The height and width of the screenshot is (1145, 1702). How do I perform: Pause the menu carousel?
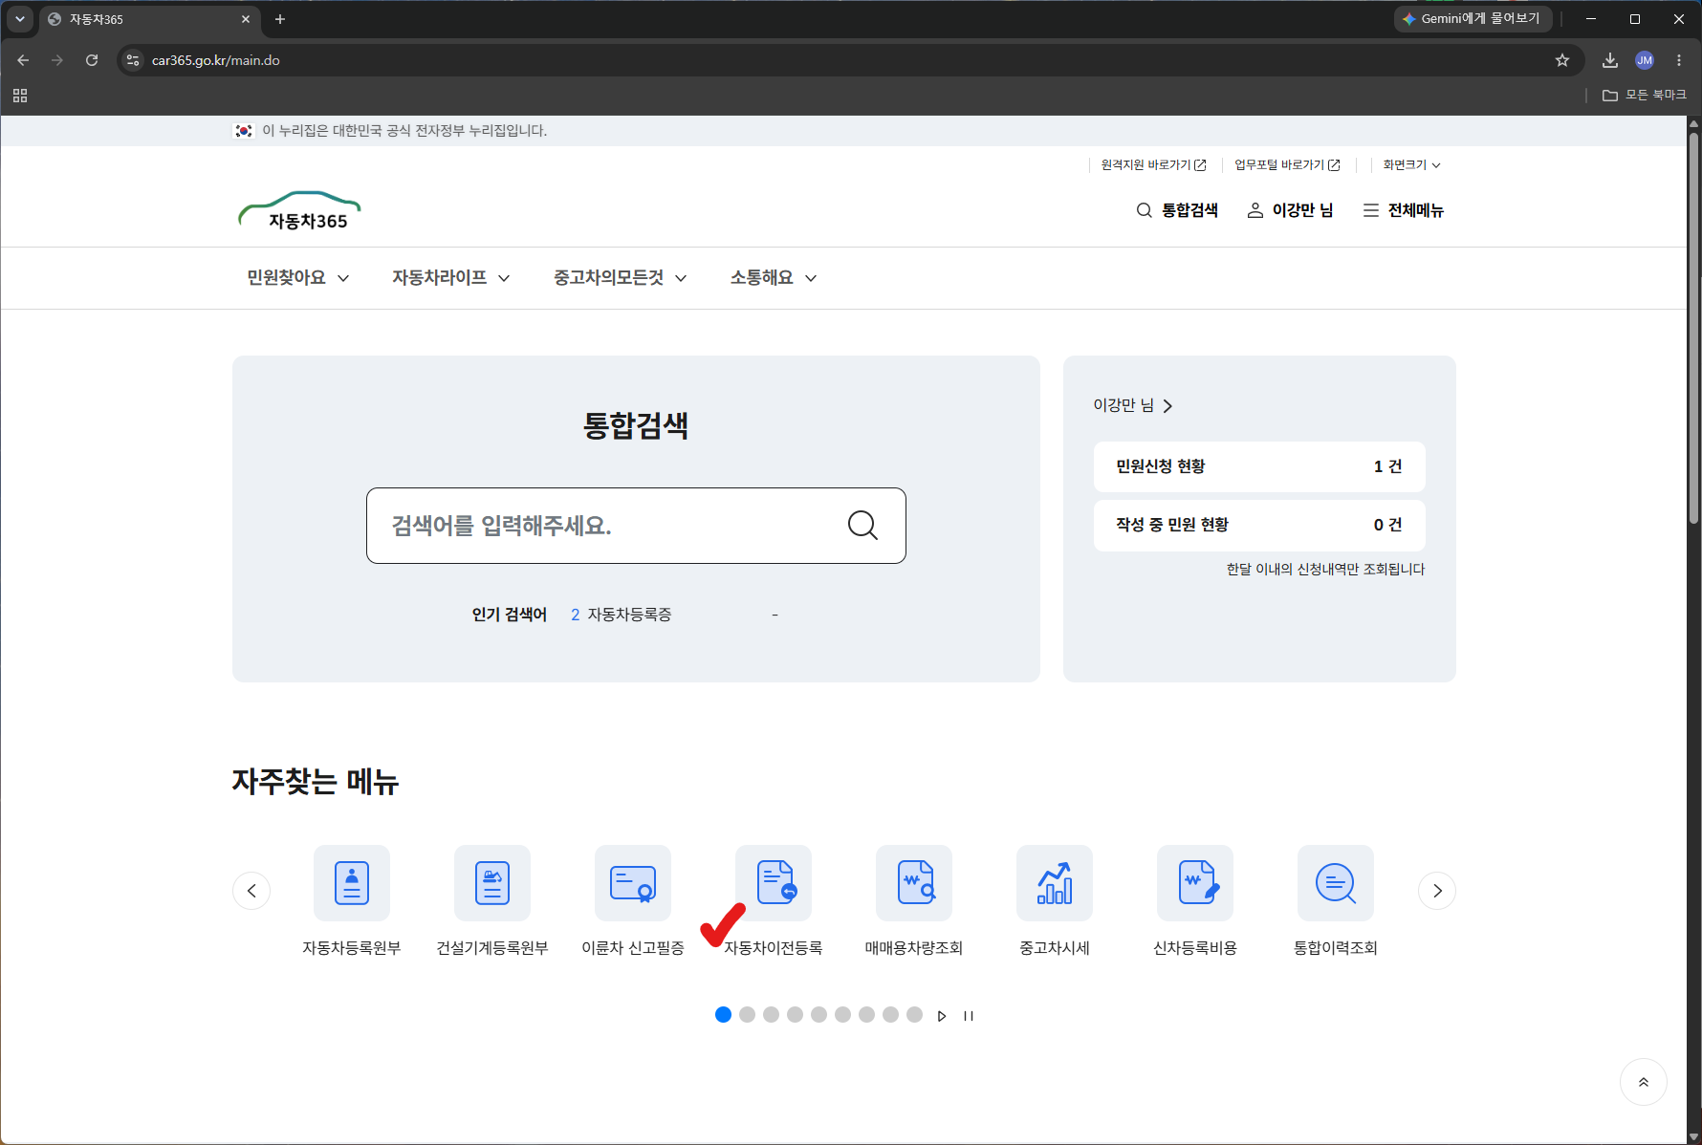(969, 1016)
